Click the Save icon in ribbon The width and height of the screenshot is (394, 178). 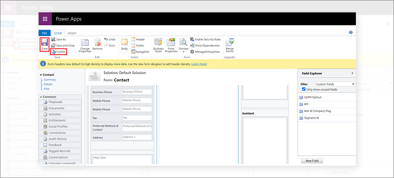tap(45, 44)
